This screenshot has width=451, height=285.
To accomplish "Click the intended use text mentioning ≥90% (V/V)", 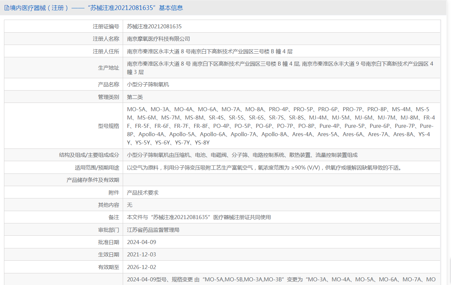I will pos(265,167).
